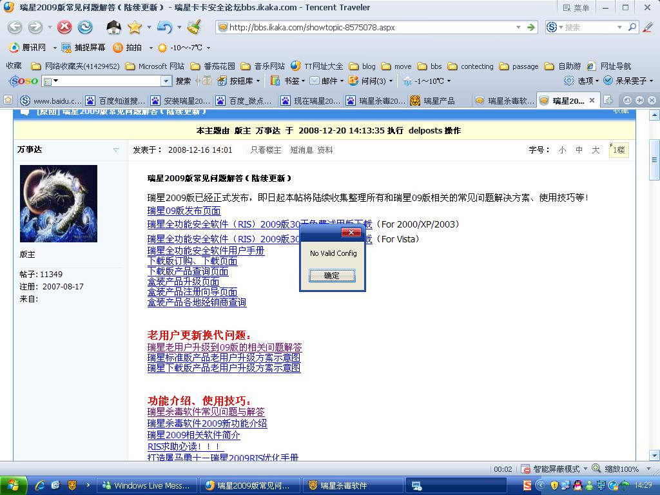This screenshot has width=660, height=495.
Task: Click the SOSO logo icon
Action: click(x=24, y=81)
